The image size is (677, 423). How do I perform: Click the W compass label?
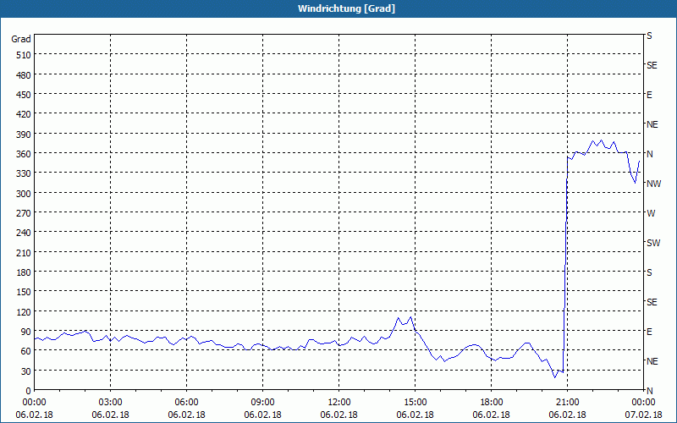[x=651, y=213]
